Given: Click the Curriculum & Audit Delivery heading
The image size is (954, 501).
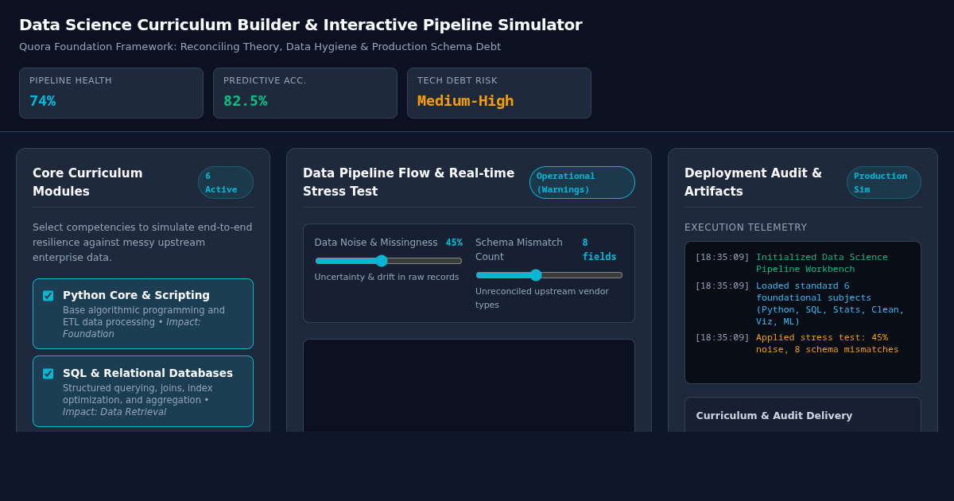Looking at the screenshot, I should point(774,416).
